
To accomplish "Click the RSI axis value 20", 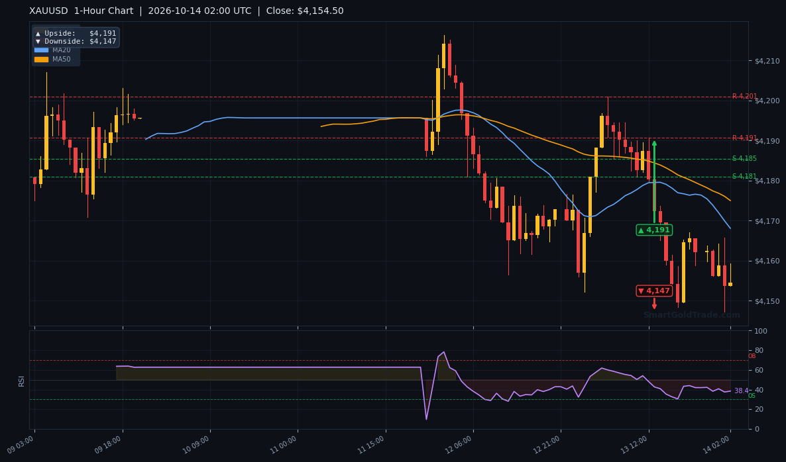I will (759, 410).
